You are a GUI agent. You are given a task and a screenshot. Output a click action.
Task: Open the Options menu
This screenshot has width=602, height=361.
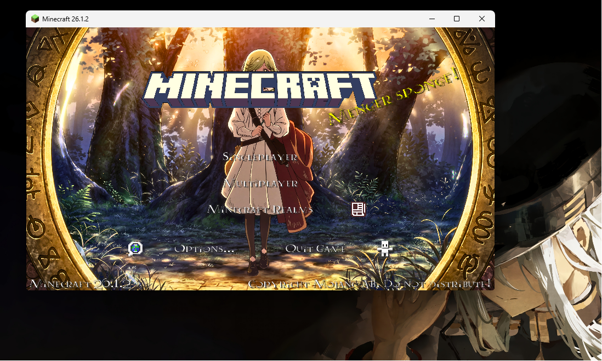205,249
